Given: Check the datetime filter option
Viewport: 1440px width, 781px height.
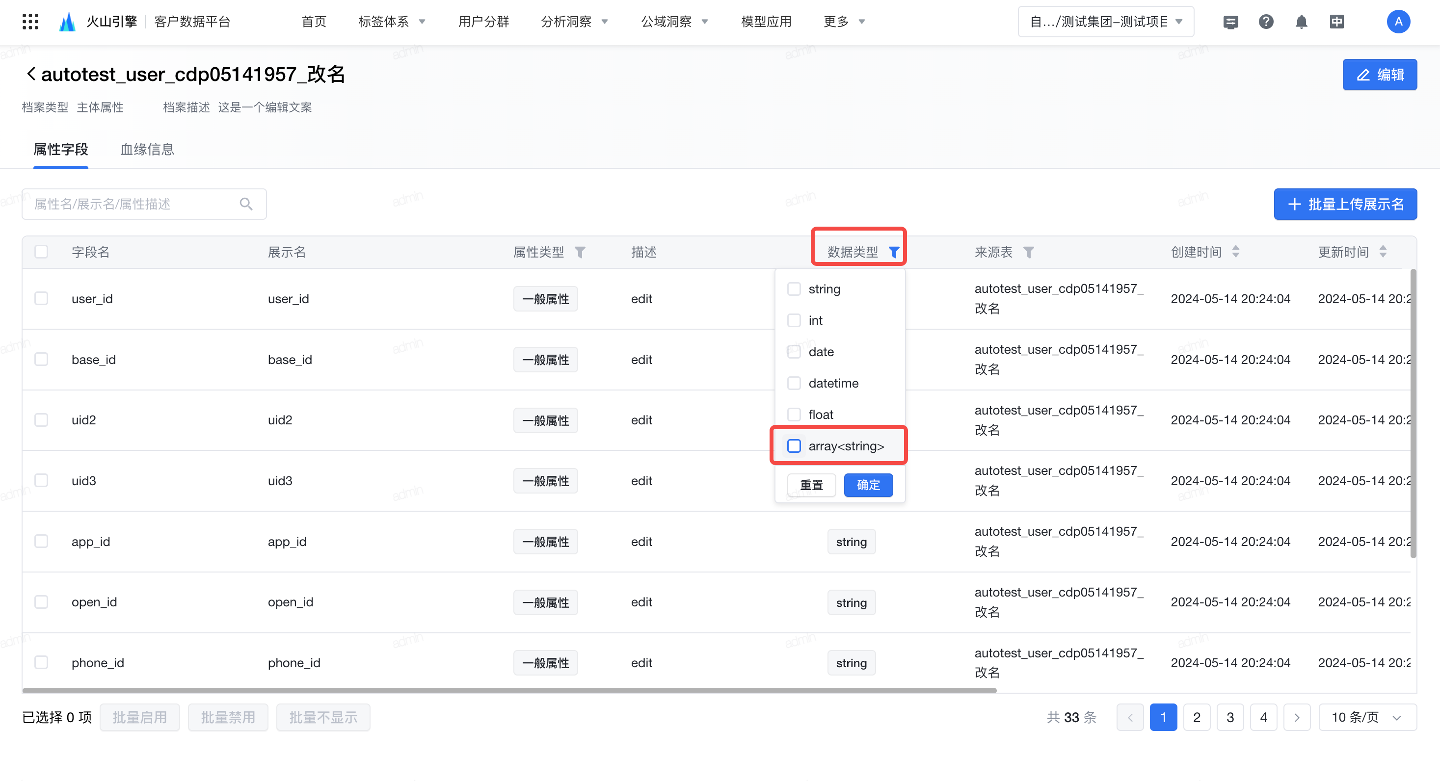Looking at the screenshot, I should [x=794, y=383].
